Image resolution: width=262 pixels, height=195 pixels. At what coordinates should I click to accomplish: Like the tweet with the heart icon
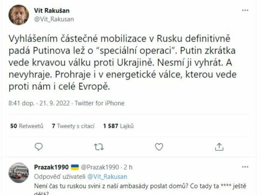point(159,147)
